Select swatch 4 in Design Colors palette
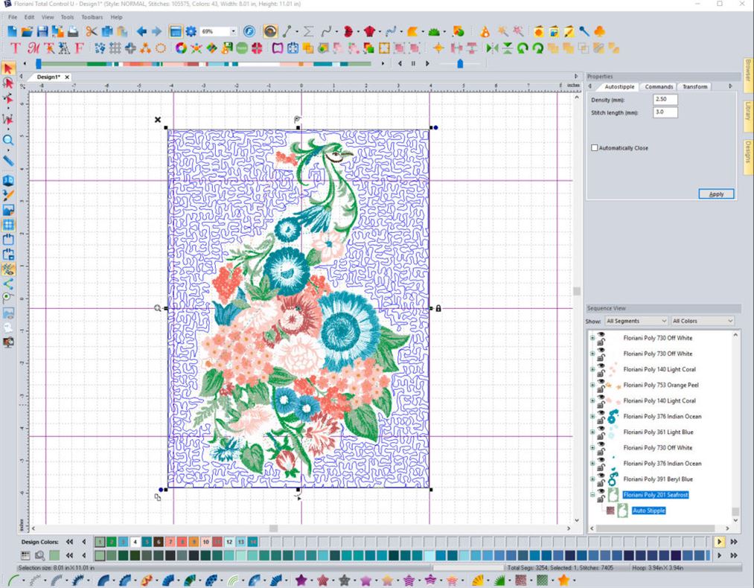The height and width of the screenshot is (588, 754). tap(134, 542)
